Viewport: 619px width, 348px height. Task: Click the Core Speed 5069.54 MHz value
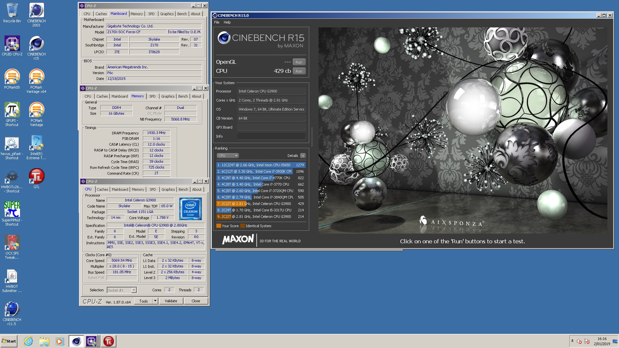122,260
